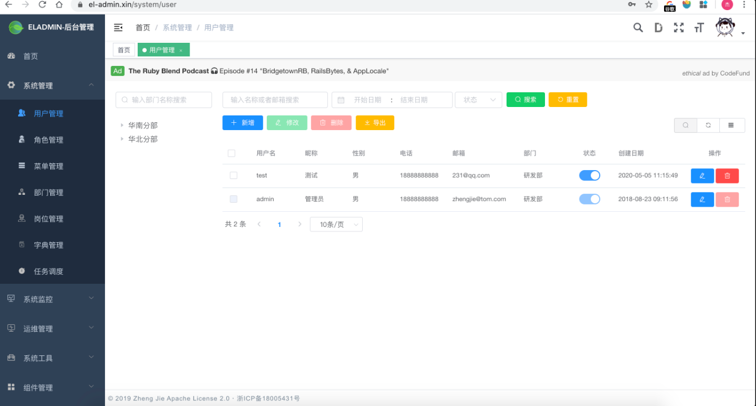This screenshot has height=406, width=756.
Task: Change interface font size with the TT icon
Action: [699, 26]
